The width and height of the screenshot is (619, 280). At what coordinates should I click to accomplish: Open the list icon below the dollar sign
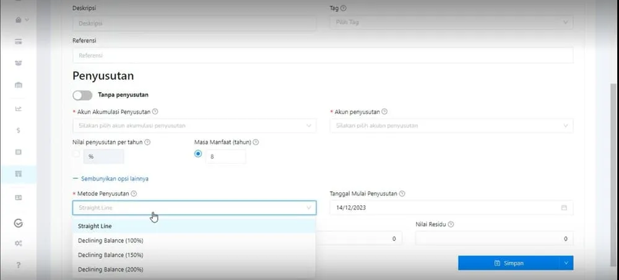[x=18, y=152]
